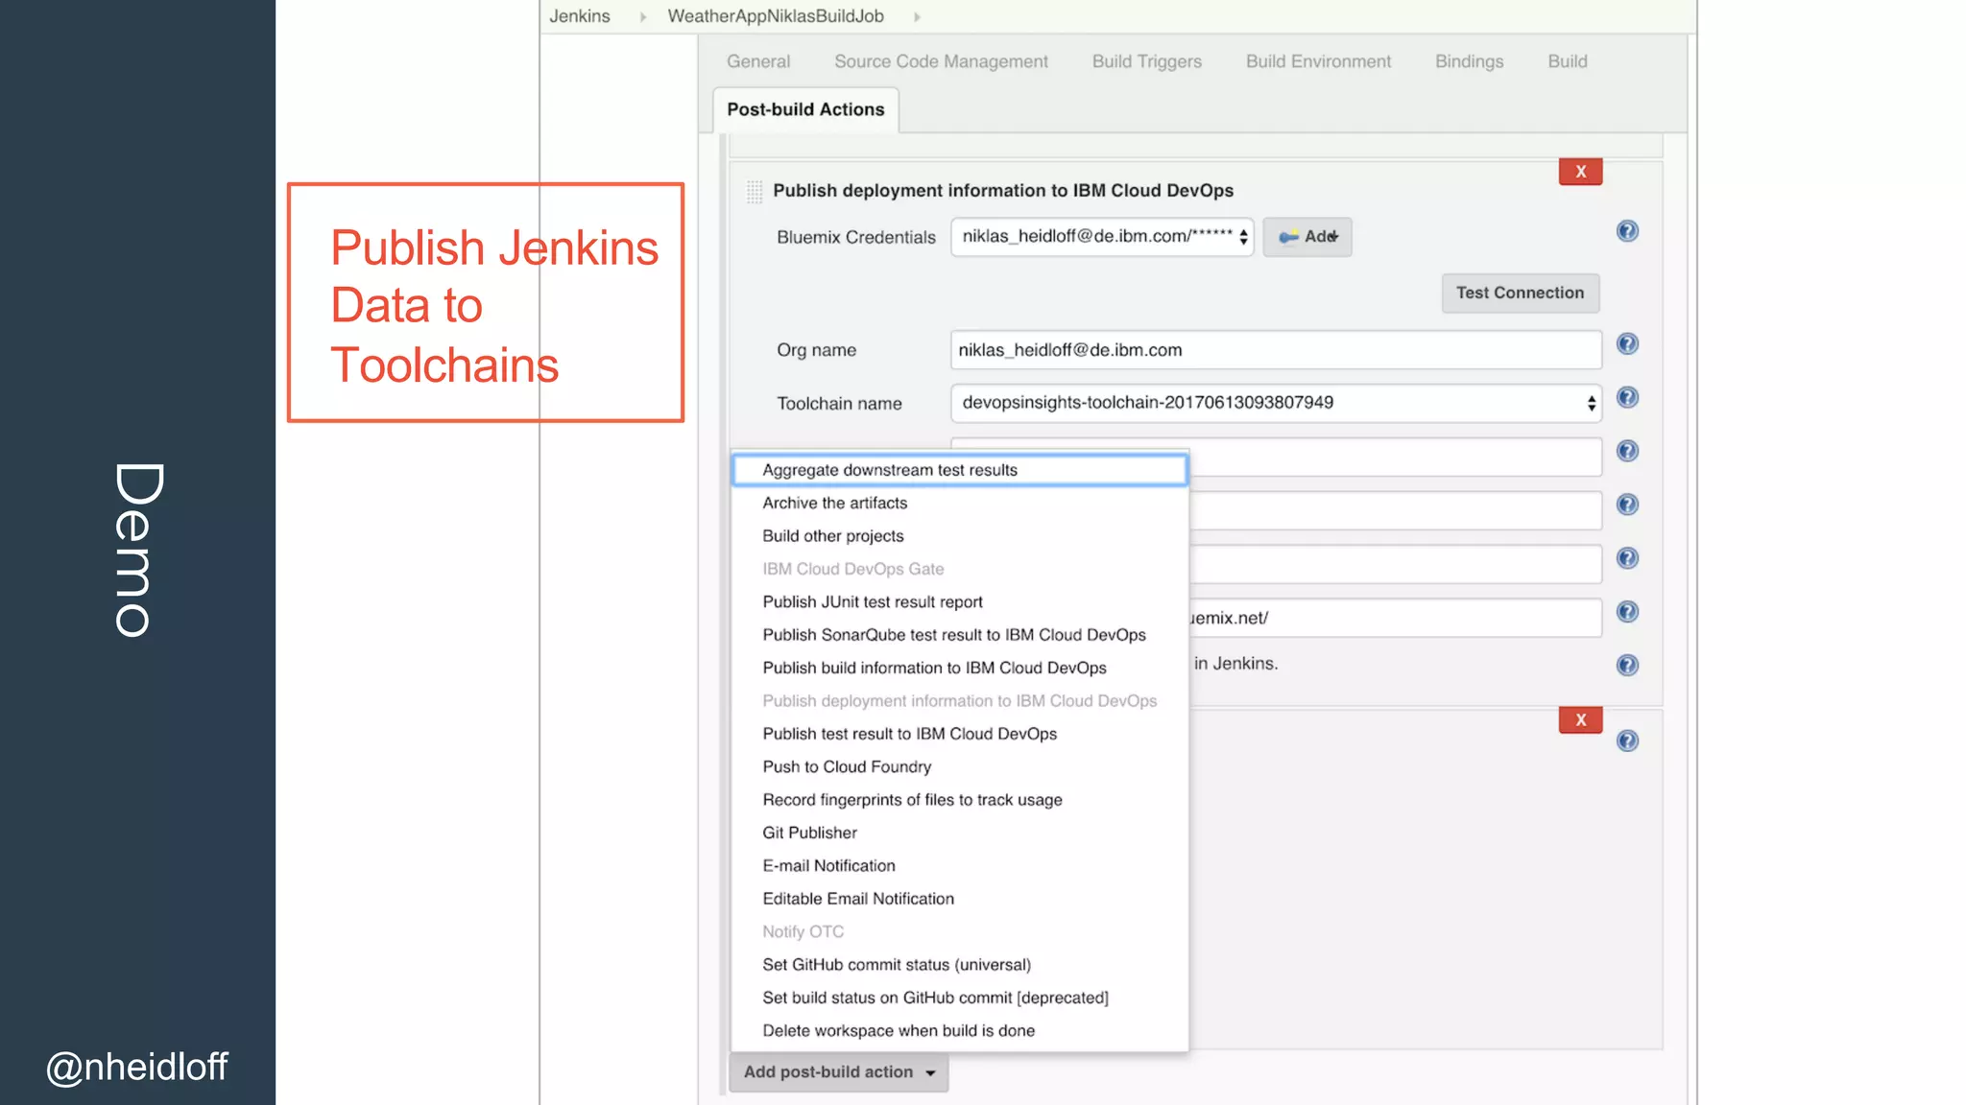Click in the Org name input field
1966x1105 pixels.
point(1276,350)
